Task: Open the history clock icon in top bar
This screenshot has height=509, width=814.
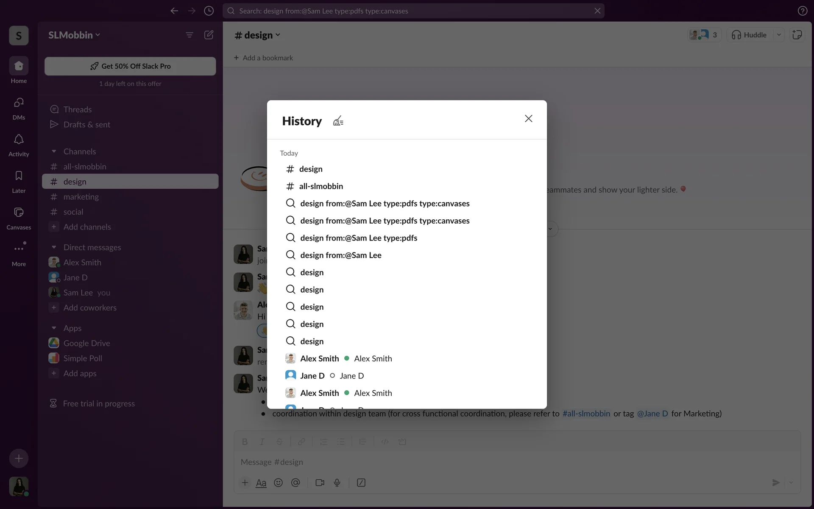Action: 209,11
